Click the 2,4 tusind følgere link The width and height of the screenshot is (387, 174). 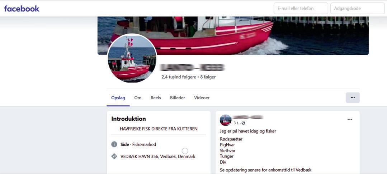179,77
